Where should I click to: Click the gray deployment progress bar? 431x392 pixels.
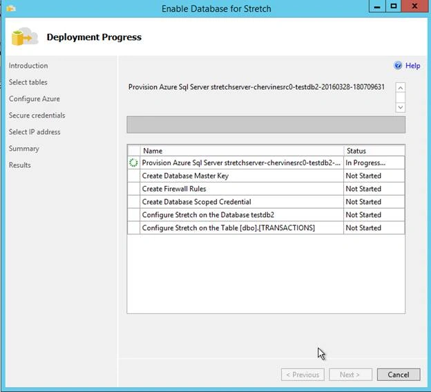266,124
